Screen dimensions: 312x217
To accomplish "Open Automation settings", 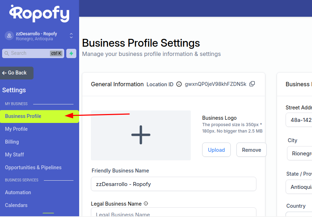I will pyautogui.click(x=18, y=192).
